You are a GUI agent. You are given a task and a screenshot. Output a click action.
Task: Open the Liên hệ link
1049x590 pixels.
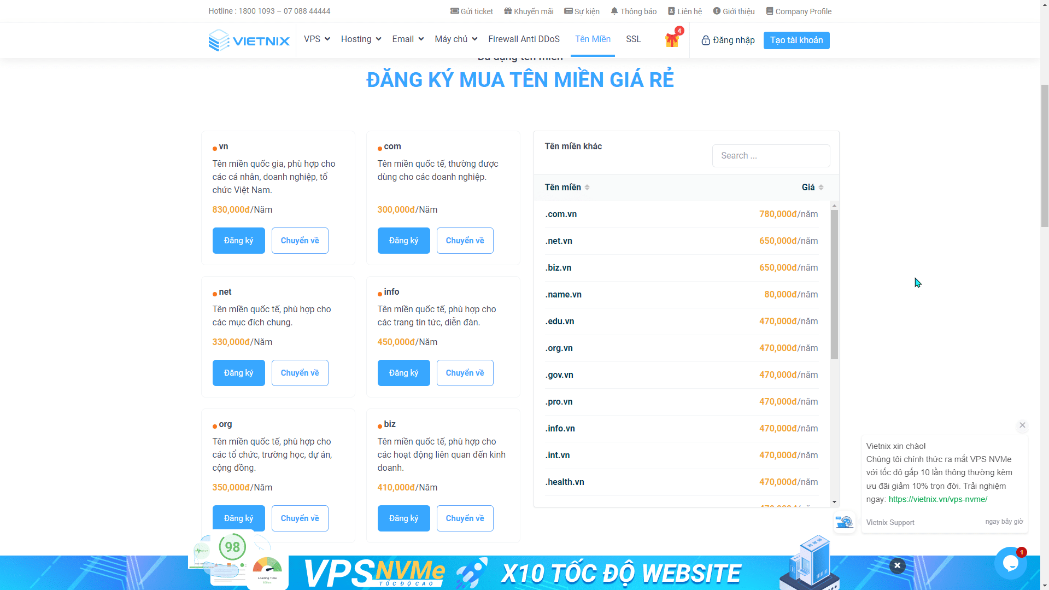pos(685,11)
